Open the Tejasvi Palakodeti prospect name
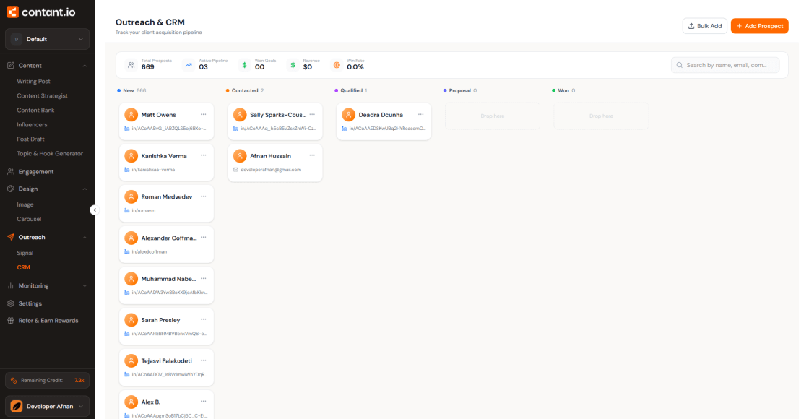 (167, 360)
